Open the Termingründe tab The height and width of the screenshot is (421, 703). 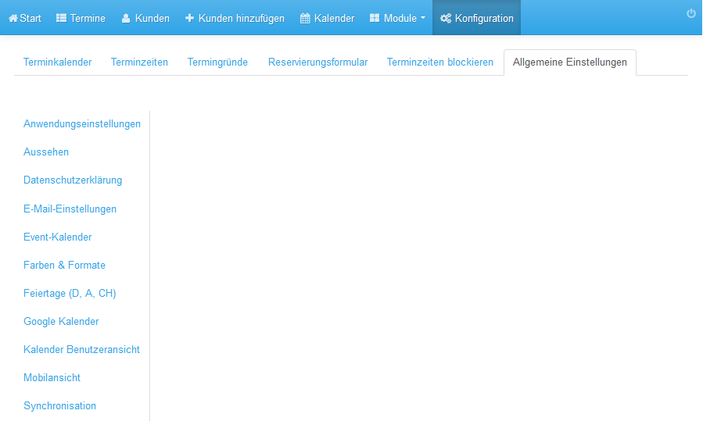pyautogui.click(x=217, y=62)
